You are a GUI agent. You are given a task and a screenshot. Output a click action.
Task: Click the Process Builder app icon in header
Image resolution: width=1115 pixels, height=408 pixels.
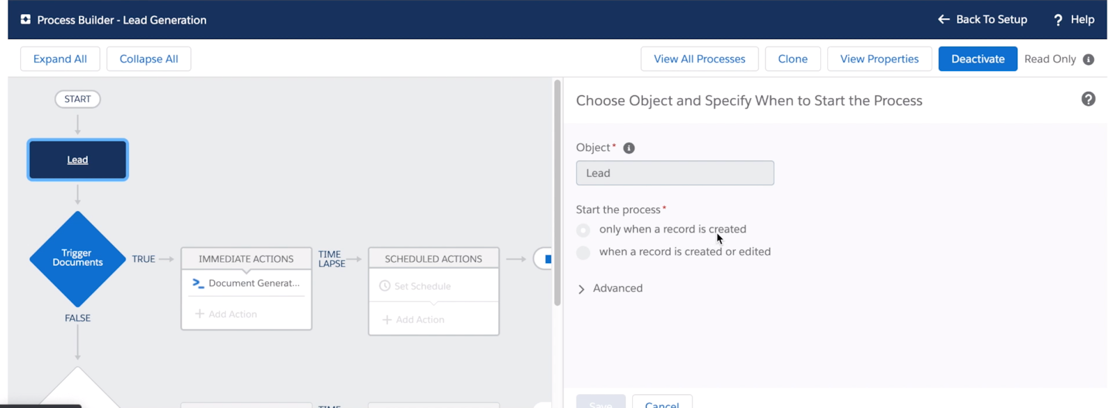click(x=26, y=19)
